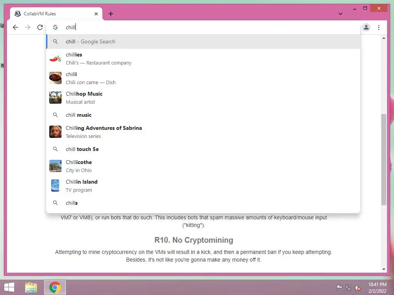Image resolution: width=394 pixels, height=295 pixels.
Task: Click the Action Center flag tray icon
Action: pos(339,287)
